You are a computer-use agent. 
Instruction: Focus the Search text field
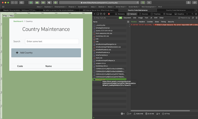(52, 41)
